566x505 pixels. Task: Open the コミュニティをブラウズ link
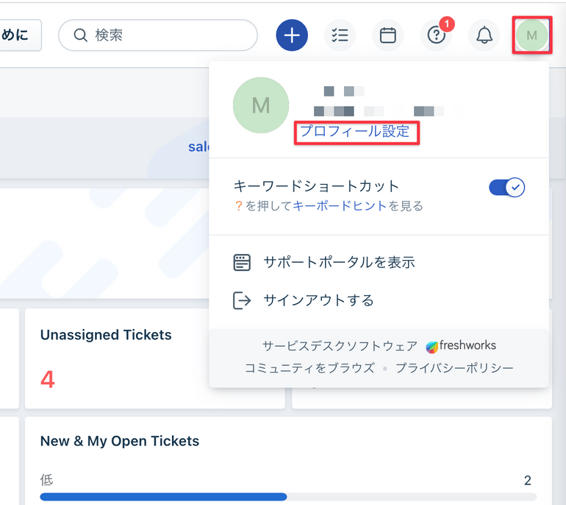click(x=309, y=368)
